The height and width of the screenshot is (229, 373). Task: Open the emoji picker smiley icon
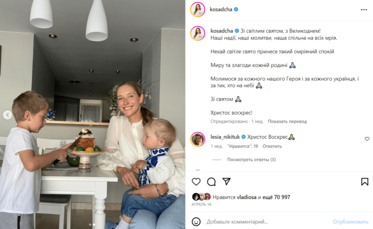pyautogui.click(x=196, y=222)
